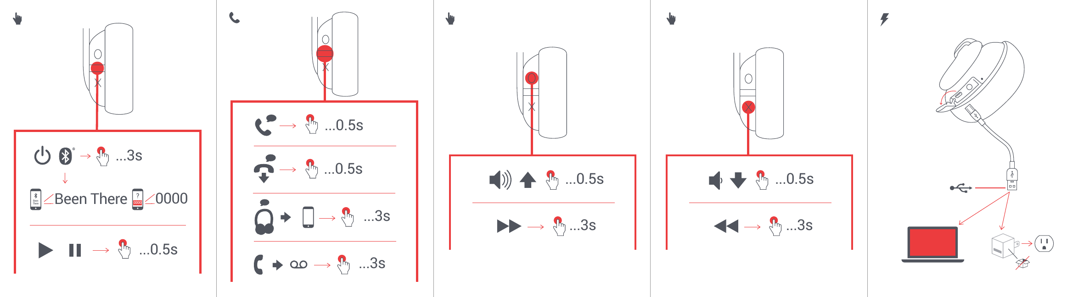Click the volume up speaker icon
The width and height of the screenshot is (1084, 297).
[500, 180]
